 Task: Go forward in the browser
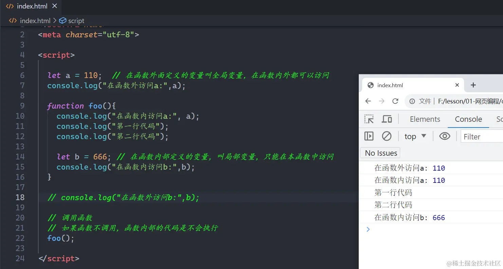click(382, 101)
